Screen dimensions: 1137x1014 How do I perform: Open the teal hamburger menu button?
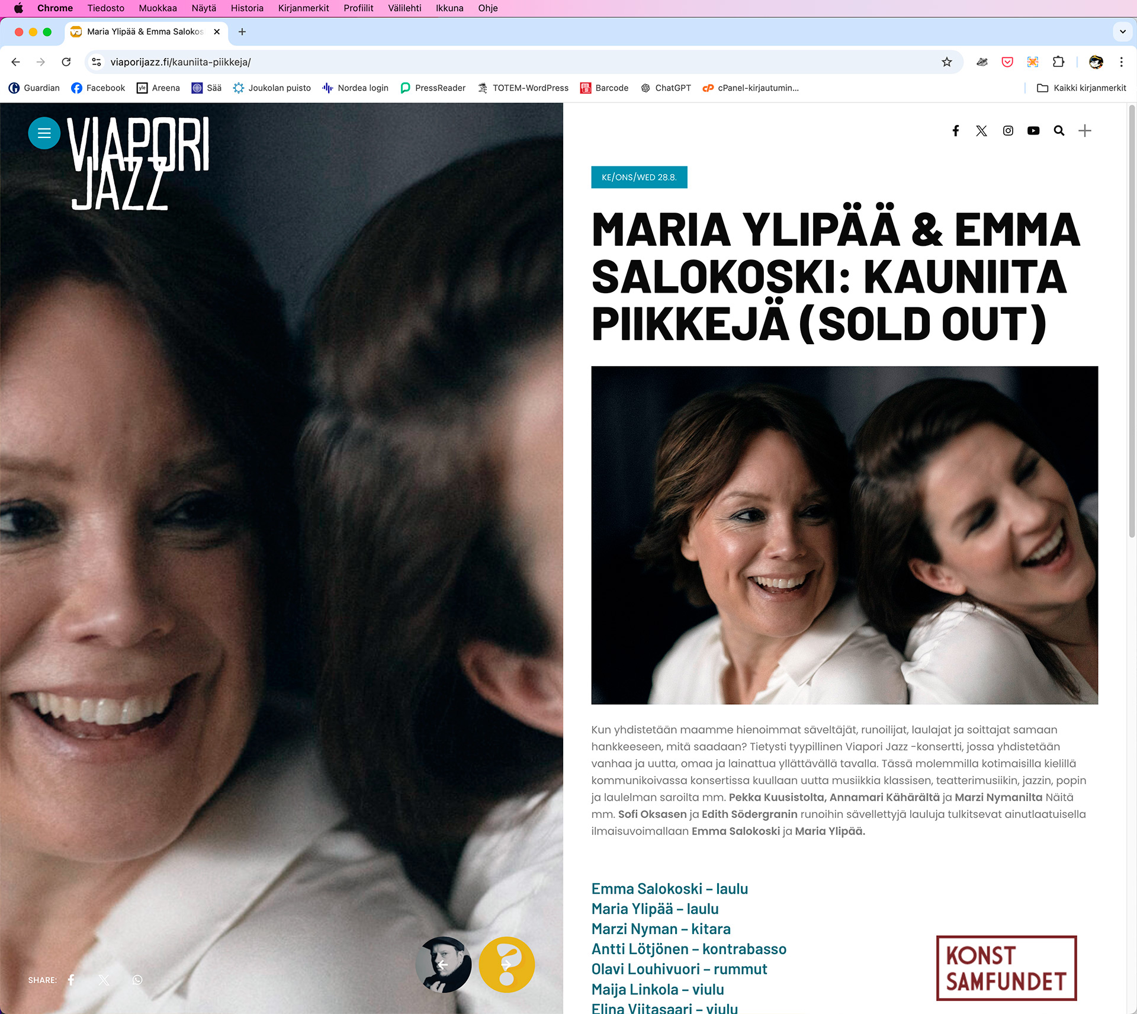[44, 133]
